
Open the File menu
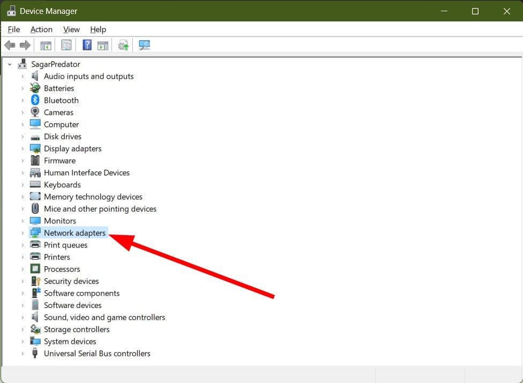click(14, 29)
